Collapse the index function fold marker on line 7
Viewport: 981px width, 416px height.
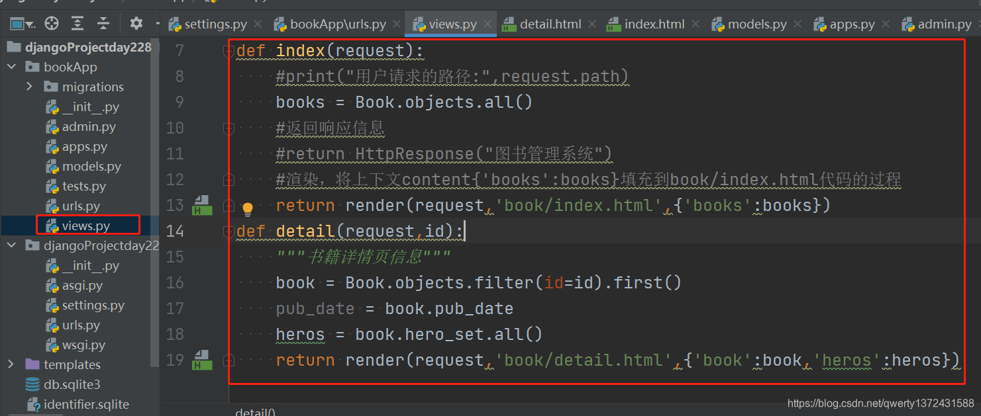(229, 51)
